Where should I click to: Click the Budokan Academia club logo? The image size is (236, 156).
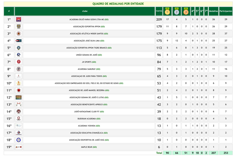coord(19,119)
